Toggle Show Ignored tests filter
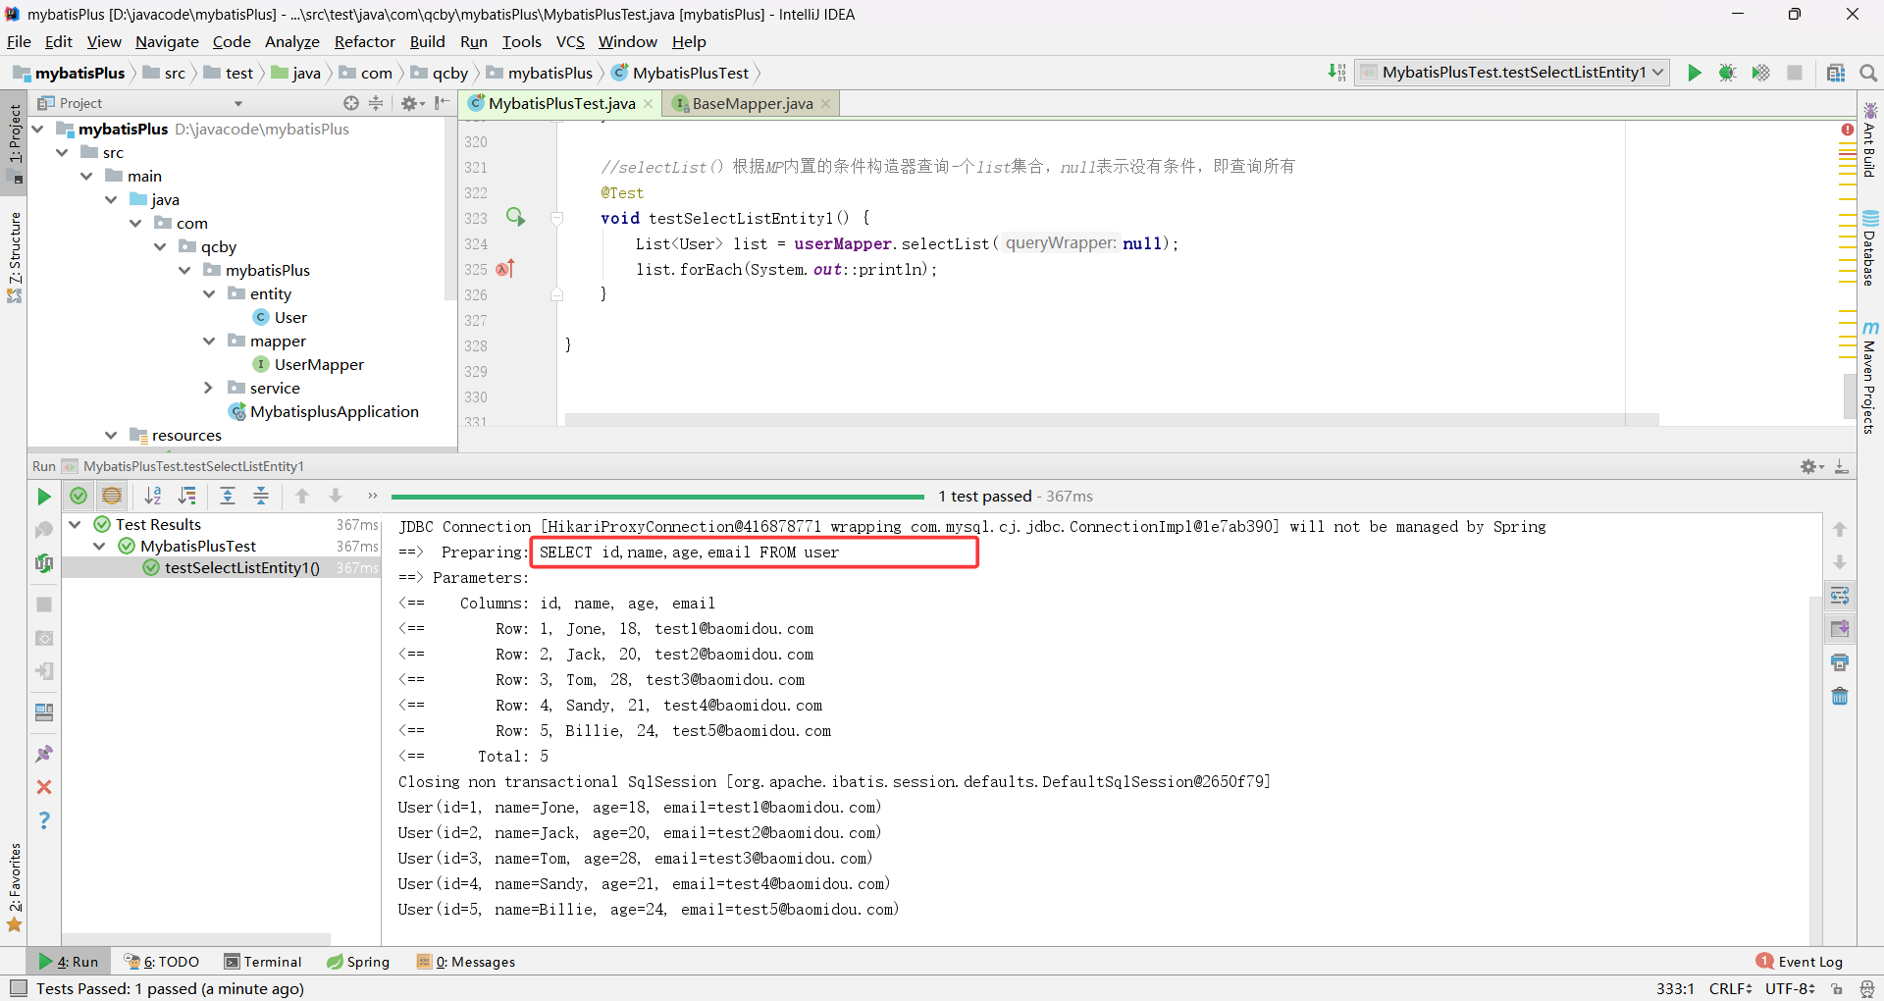 click(x=112, y=496)
